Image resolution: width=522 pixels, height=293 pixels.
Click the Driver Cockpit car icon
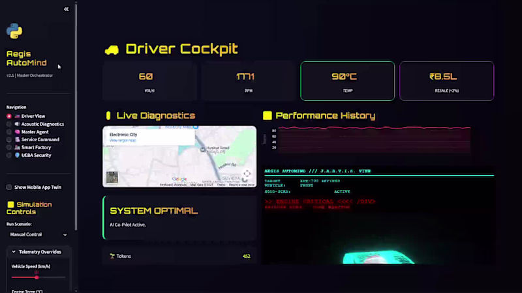point(112,50)
